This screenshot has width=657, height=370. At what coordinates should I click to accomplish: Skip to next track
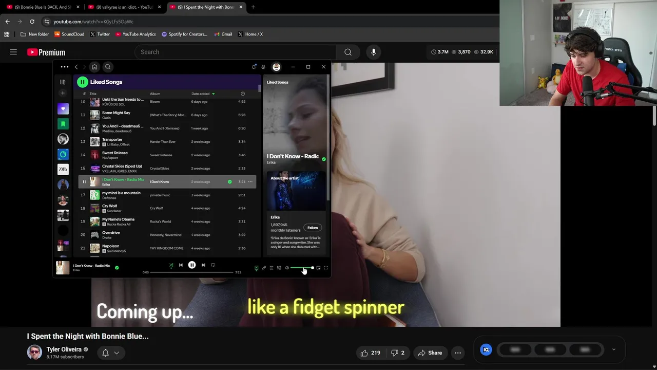click(203, 265)
